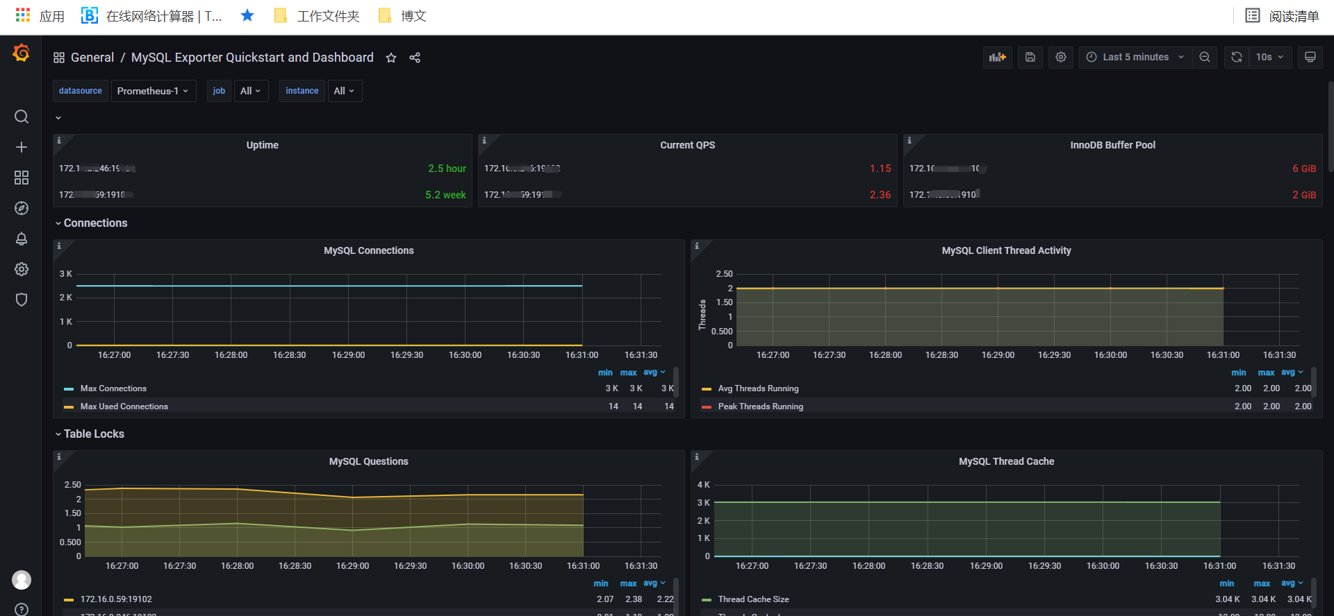This screenshot has width=1334, height=616.
Task: Show info icon of MySQL Connections panel
Action: point(59,246)
